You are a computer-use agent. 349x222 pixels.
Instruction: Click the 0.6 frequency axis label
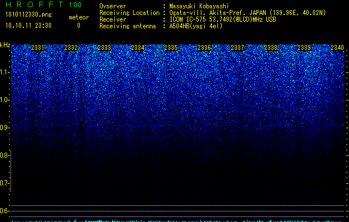(x=4, y=211)
